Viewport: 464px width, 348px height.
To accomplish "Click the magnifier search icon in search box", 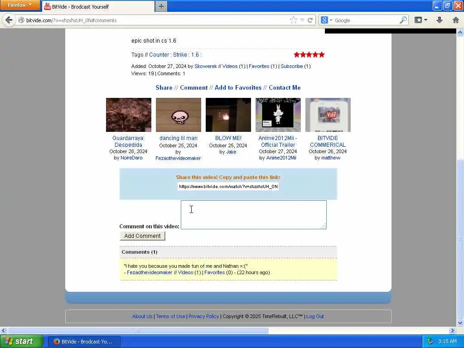I will point(403,20).
